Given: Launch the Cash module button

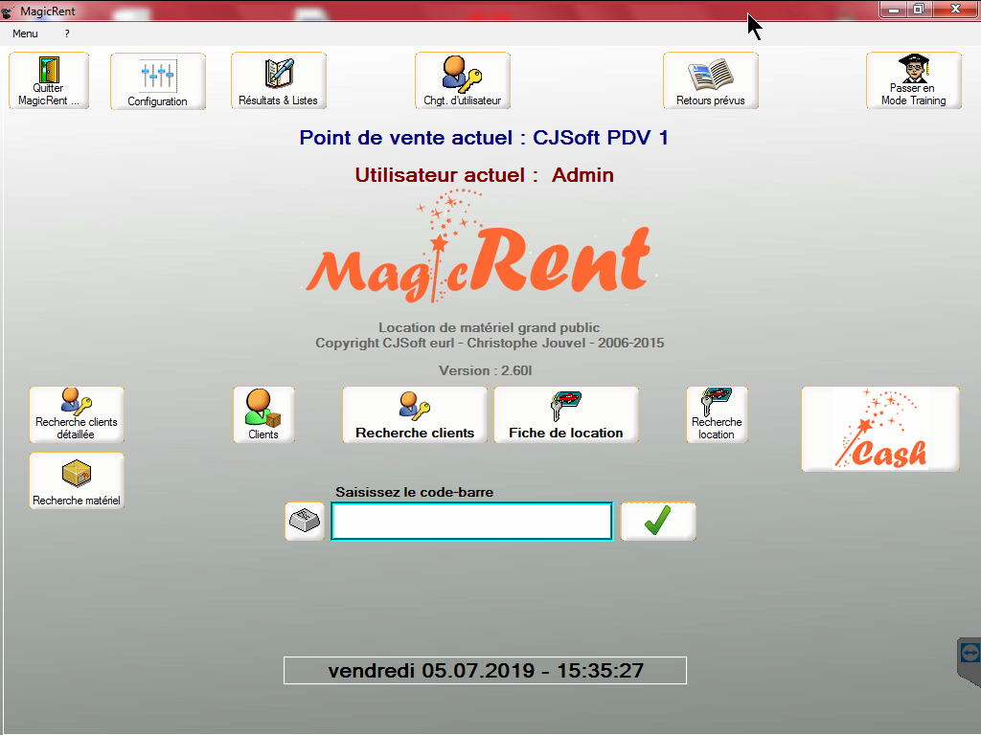Looking at the screenshot, I should click(x=880, y=429).
